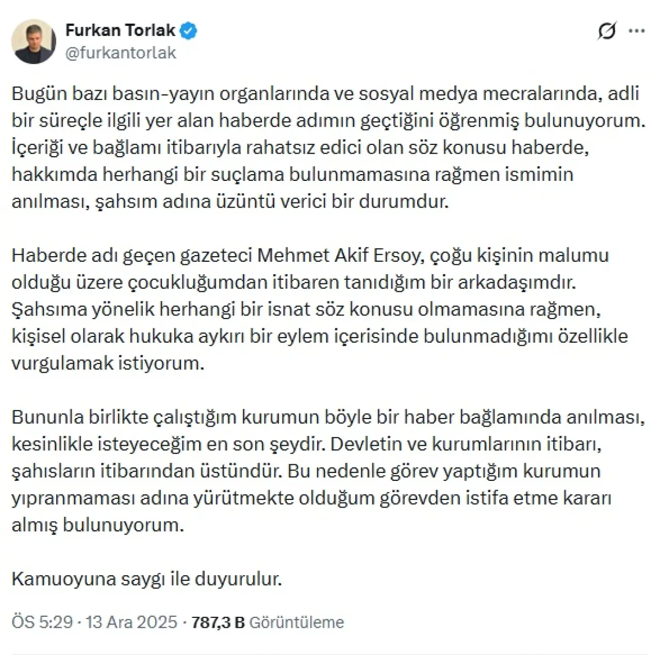Click the Görüntüleme label
This screenshot has height=655, width=660.
tap(296, 622)
